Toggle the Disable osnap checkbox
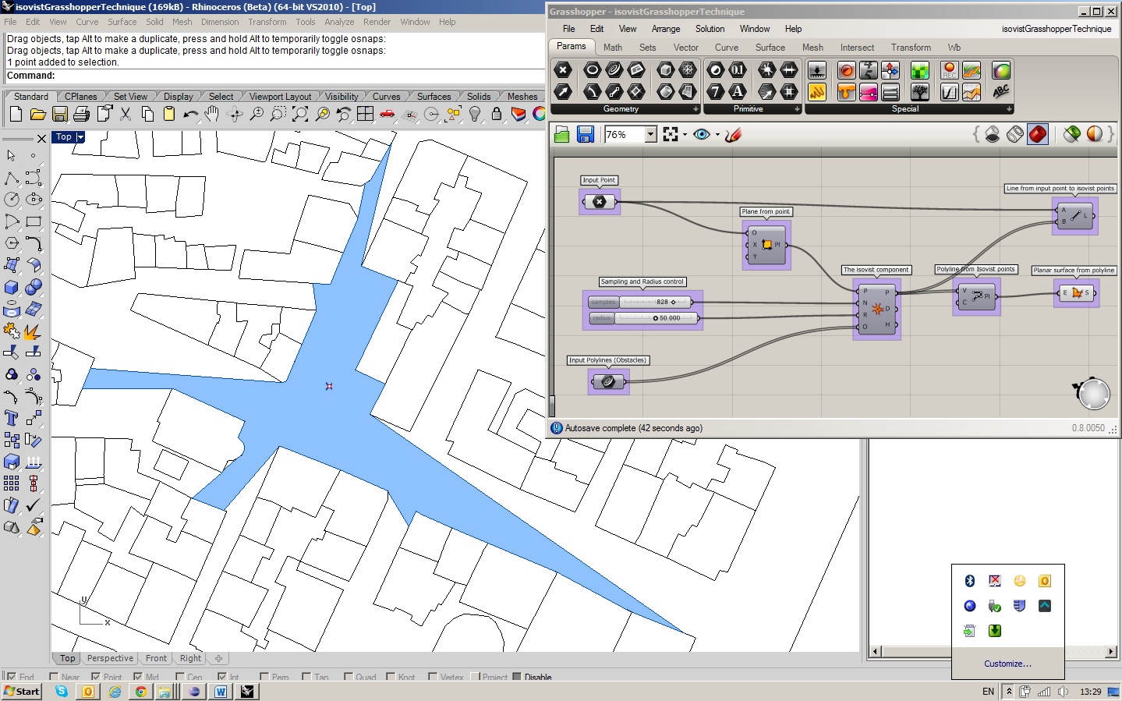The height and width of the screenshot is (701, 1122). (517, 677)
